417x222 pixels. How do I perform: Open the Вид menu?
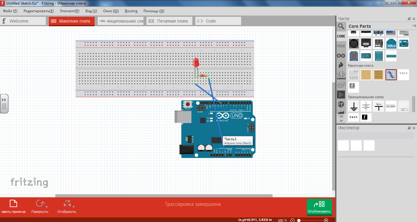[x=91, y=11]
